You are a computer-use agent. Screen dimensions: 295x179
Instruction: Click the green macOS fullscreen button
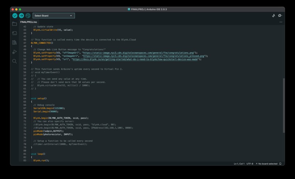[20, 9]
